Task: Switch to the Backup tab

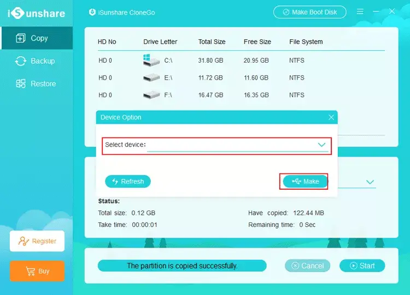Action: [37, 61]
